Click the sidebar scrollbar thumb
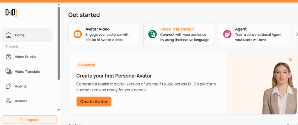The width and height of the screenshot is (298, 125). tap(58, 43)
